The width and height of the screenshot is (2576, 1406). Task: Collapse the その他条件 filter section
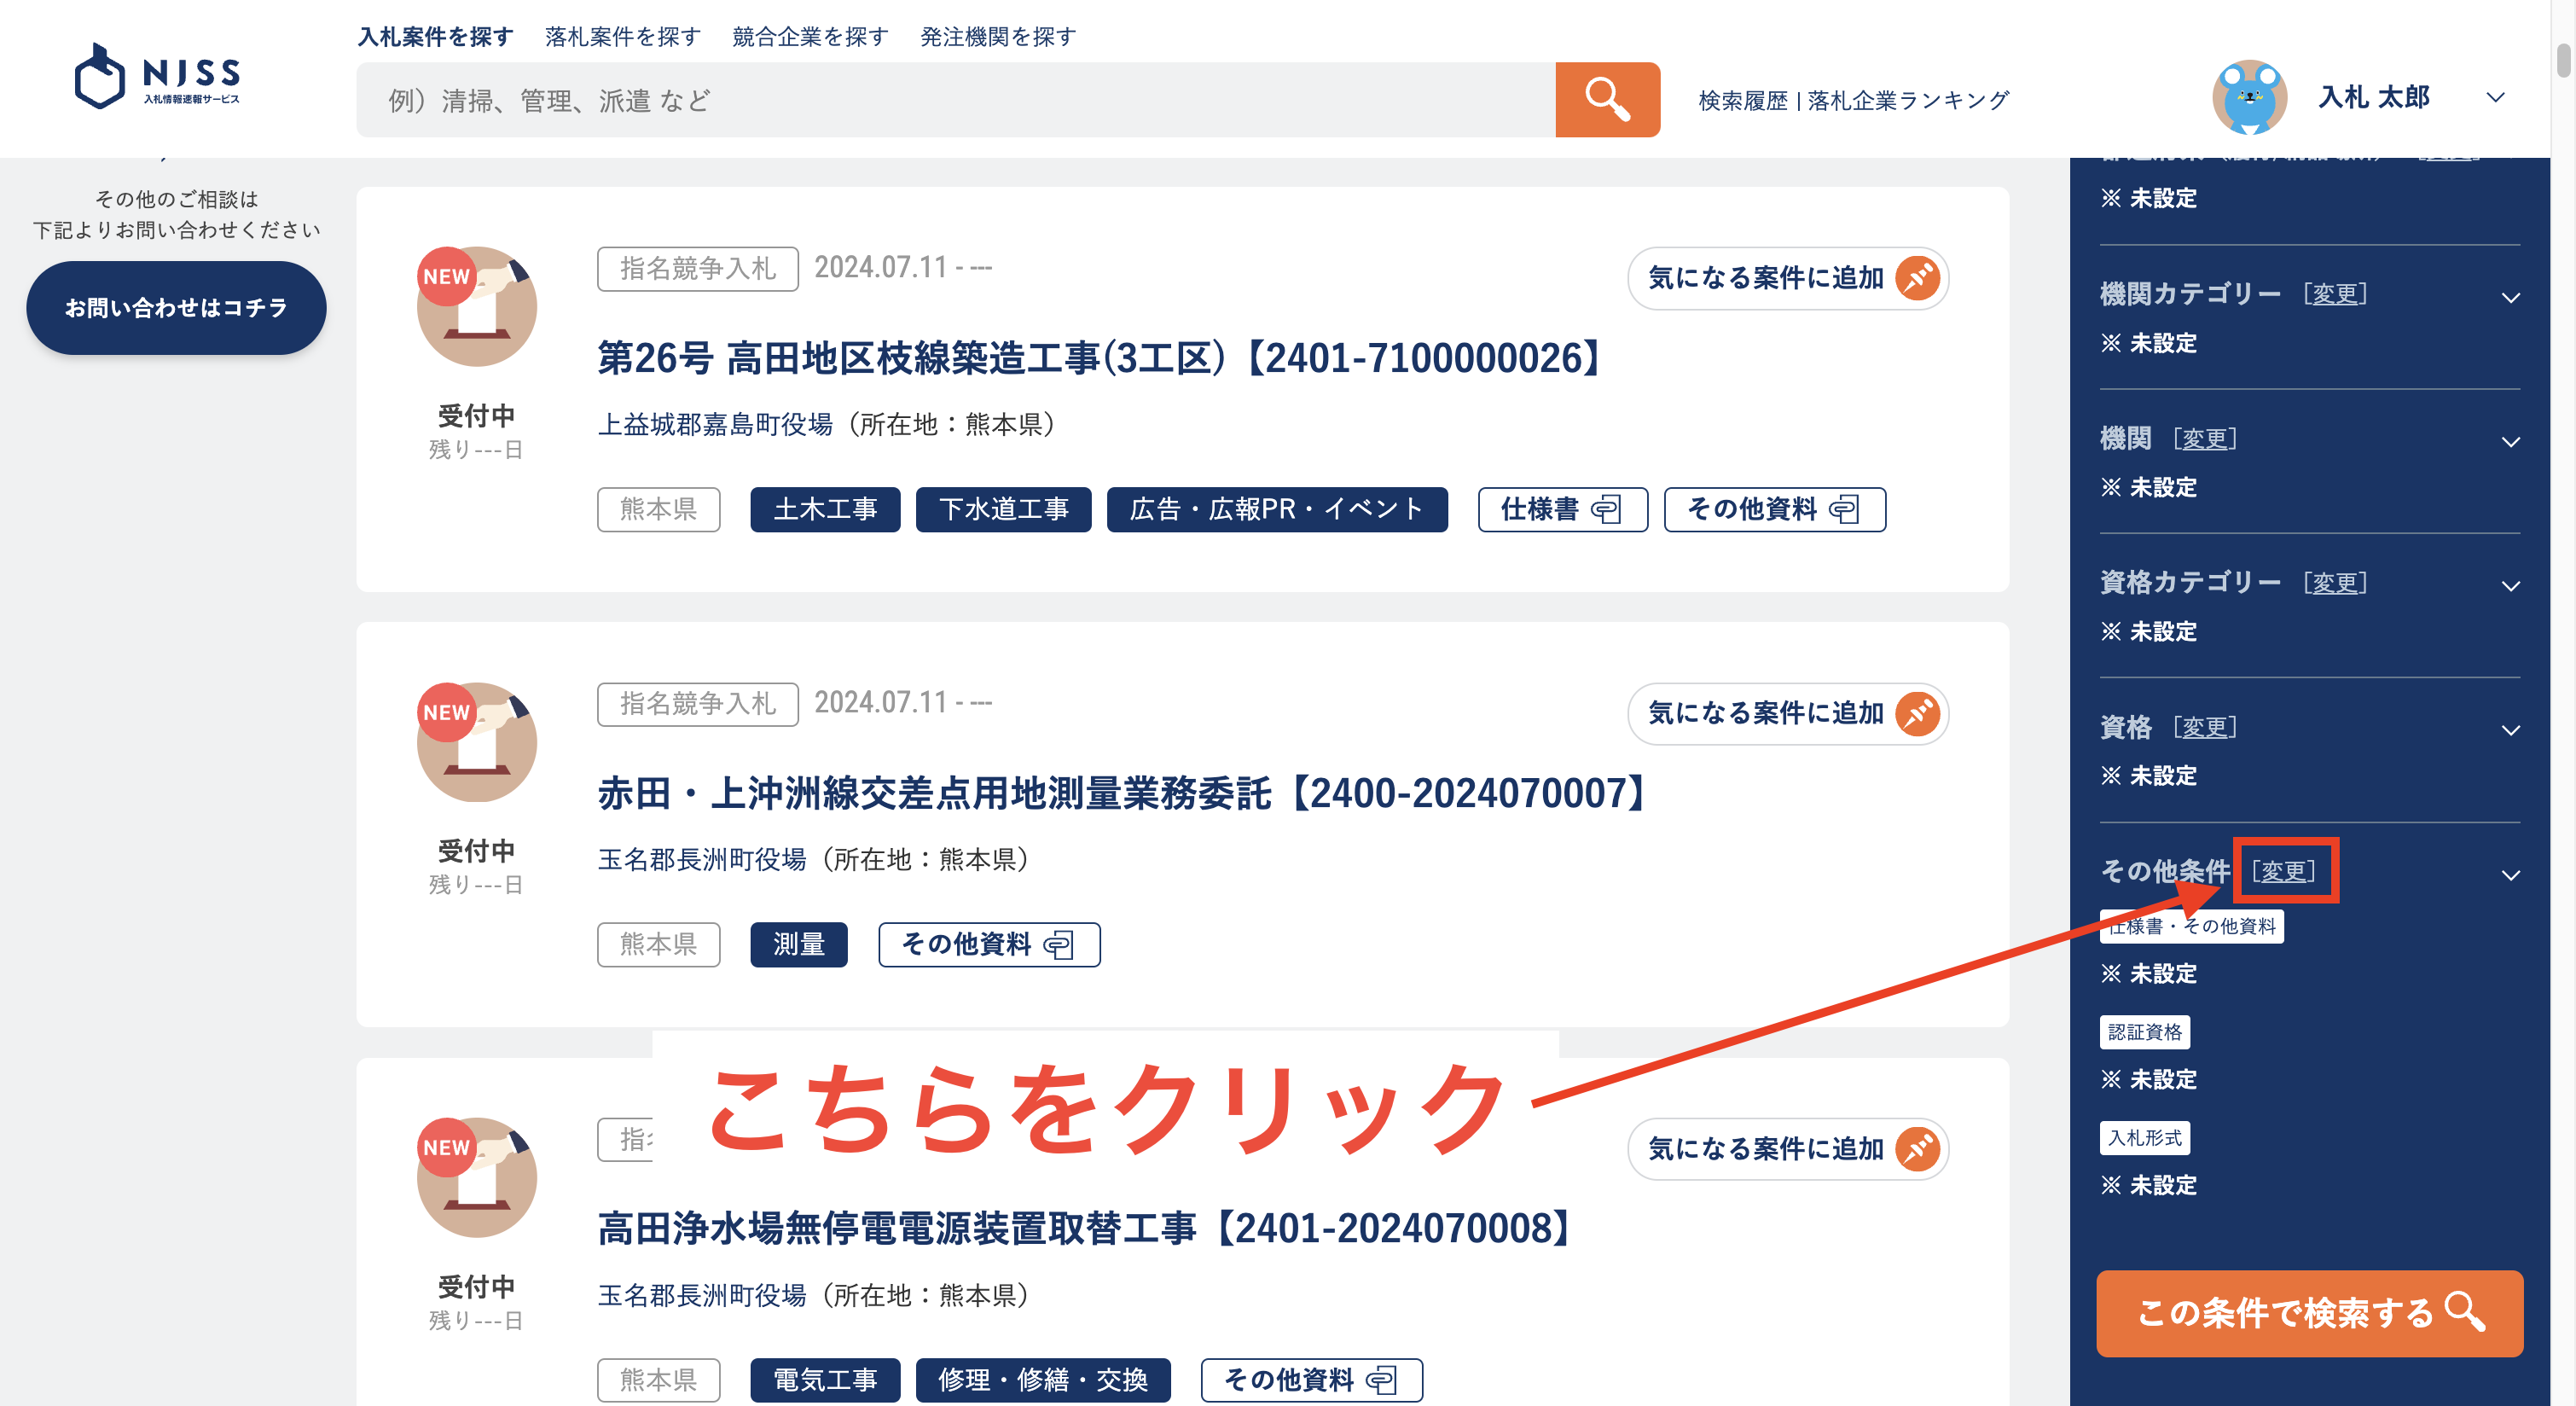click(2512, 874)
